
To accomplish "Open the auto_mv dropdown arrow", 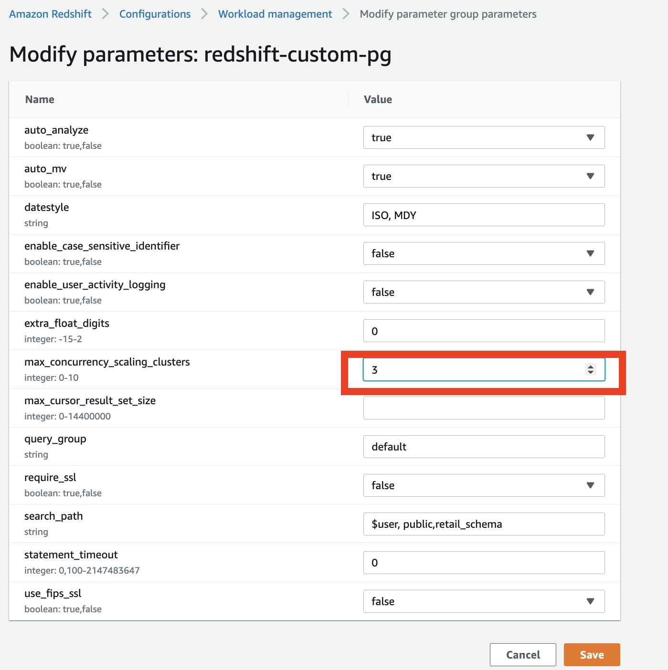I will pos(591,176).
